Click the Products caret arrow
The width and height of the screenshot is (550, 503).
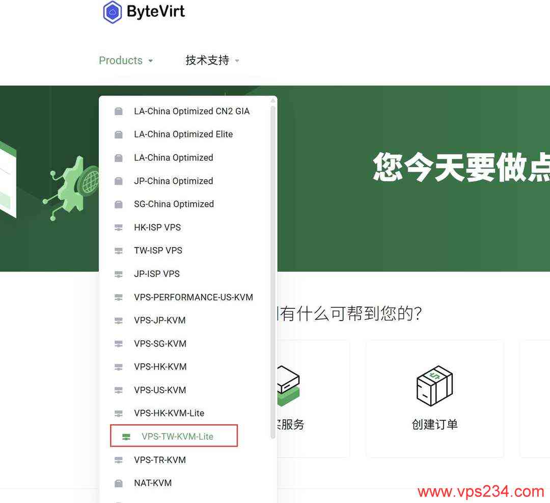click(150, 61)
